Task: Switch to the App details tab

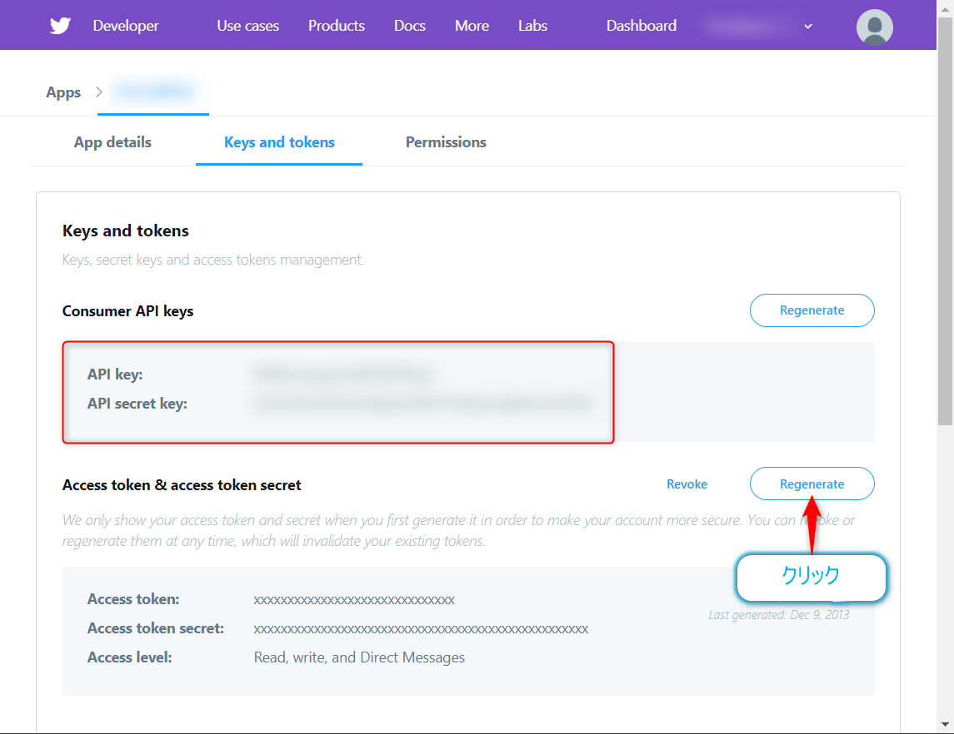Action: click(112, 142)
